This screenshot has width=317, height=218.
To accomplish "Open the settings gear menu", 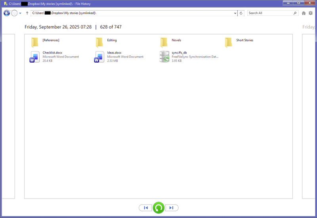I will click(311, 13).
